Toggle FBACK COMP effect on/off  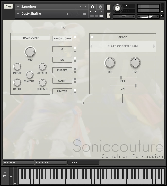point(75,37)
